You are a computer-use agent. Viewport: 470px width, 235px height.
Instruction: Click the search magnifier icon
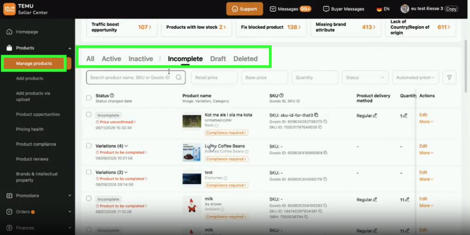[x=179, y=77]
